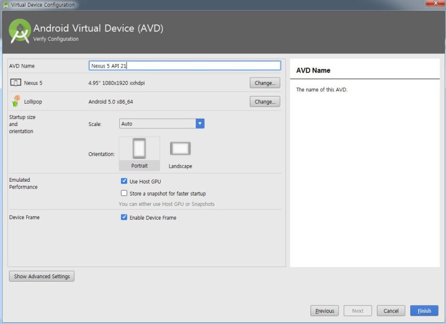
Task: Close the Virtual Device Configuration window
Action: tap(435, 3)
